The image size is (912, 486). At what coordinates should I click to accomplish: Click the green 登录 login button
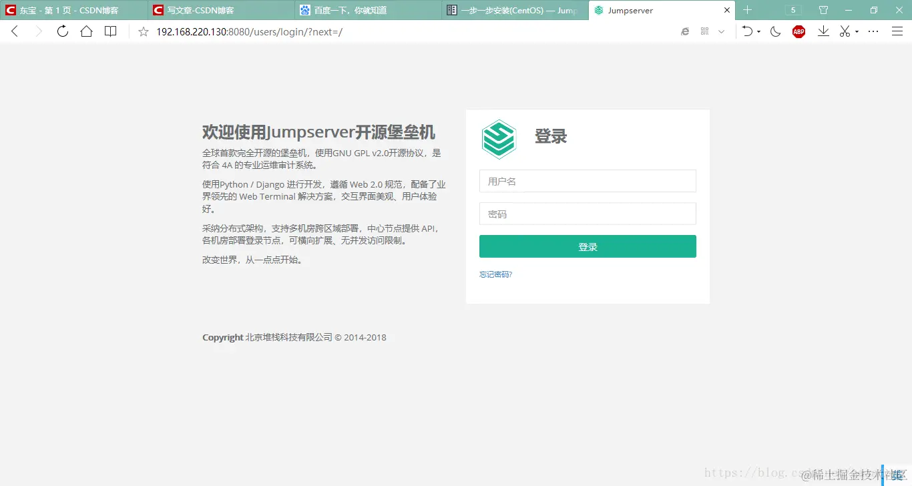coord(588,246)
